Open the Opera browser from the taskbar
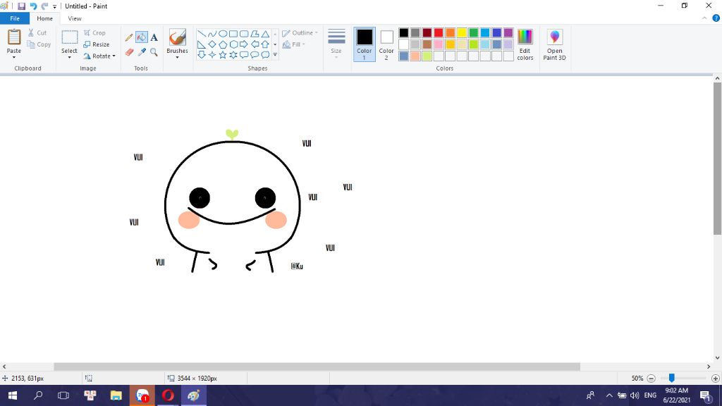722x406 pixels. (x=168, y=395)
